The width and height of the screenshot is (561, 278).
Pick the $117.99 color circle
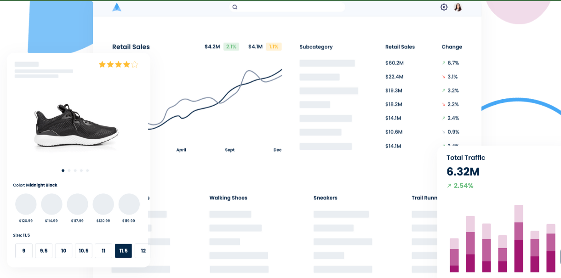(x=77, y=204)
